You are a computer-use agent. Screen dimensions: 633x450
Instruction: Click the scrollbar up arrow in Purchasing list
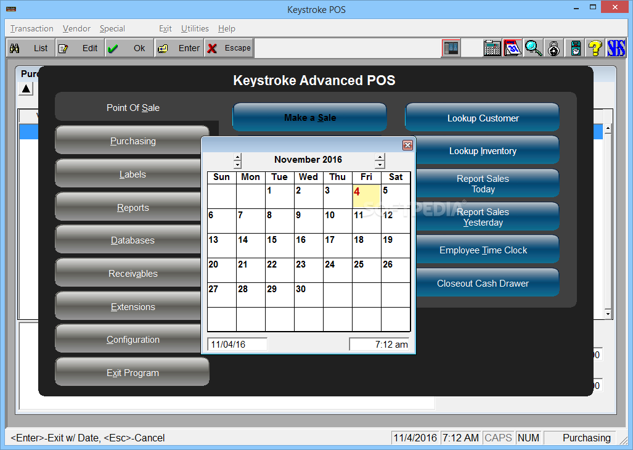coord(608,129)
